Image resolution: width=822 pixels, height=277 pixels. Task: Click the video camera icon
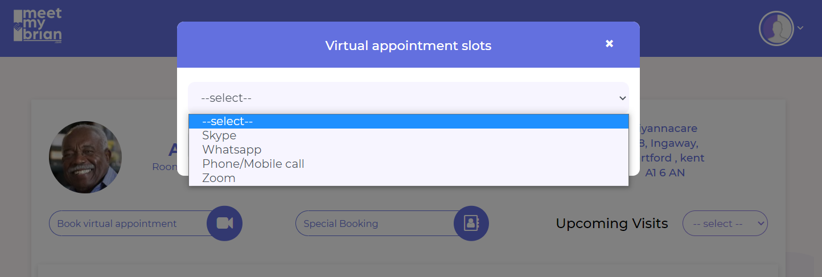(224, 224)
